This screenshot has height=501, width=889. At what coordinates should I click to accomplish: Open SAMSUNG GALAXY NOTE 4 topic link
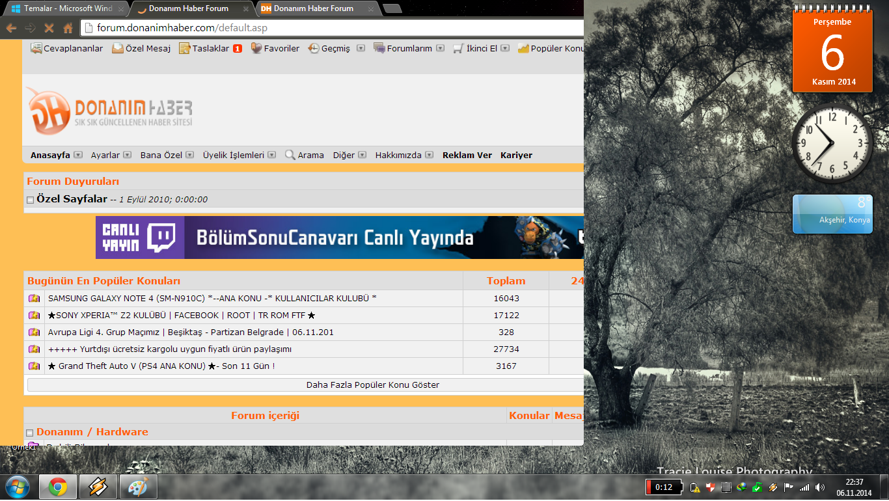point(212,298)
